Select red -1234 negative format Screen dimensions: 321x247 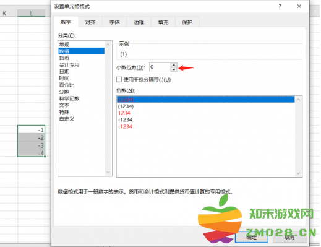206,127
